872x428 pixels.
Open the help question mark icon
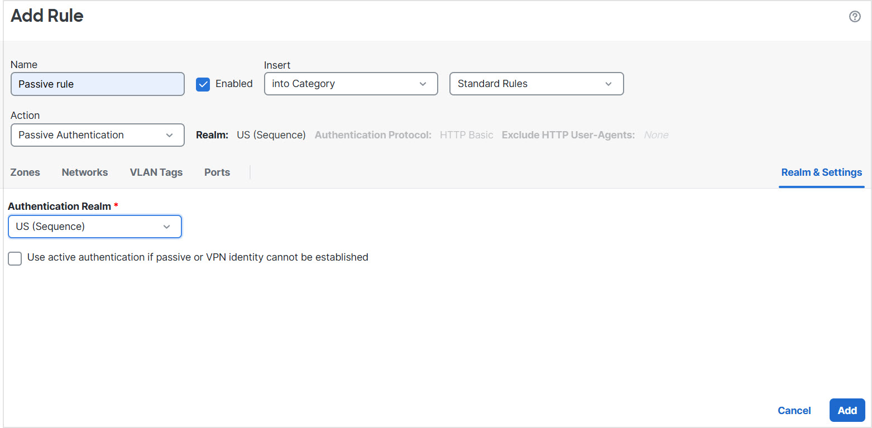(855, 17)
